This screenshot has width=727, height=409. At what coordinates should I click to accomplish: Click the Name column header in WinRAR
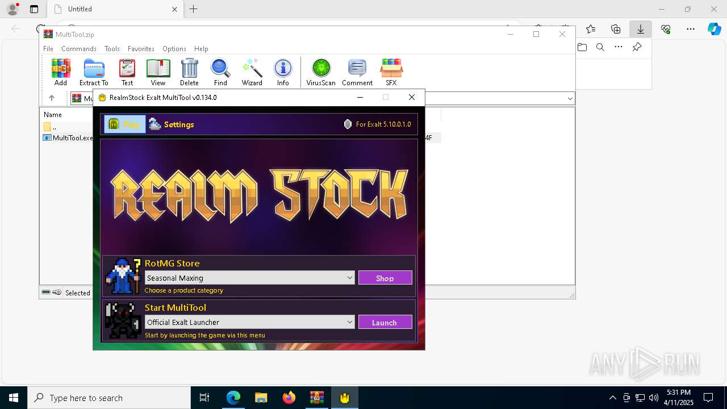[53, 115]
